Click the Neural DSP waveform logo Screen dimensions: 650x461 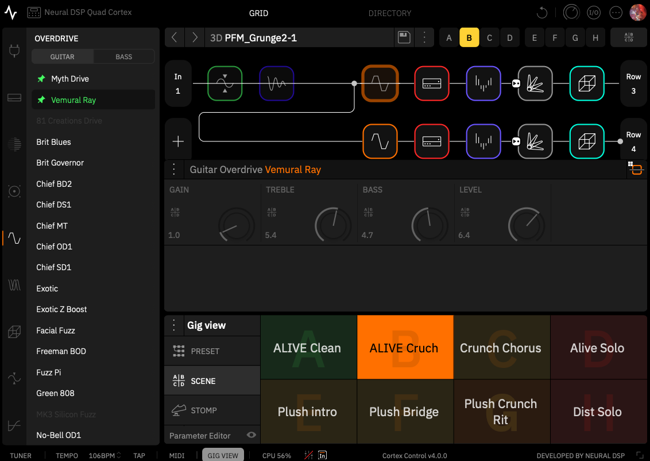point(11,13)
